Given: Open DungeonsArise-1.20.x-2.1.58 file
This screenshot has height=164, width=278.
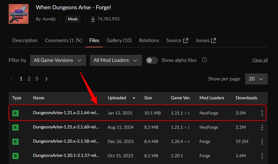Looking at the screenshot, I should click(66, 141).
